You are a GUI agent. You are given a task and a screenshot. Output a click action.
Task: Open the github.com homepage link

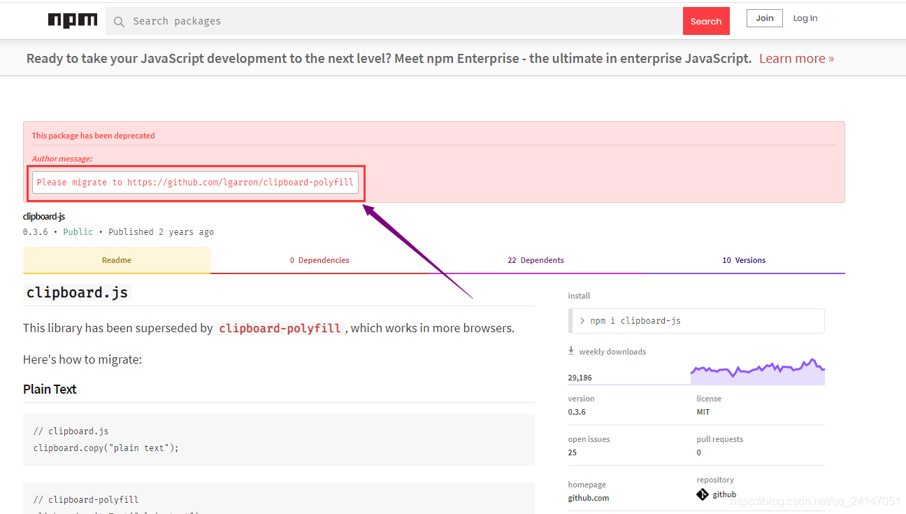[589, 498]
